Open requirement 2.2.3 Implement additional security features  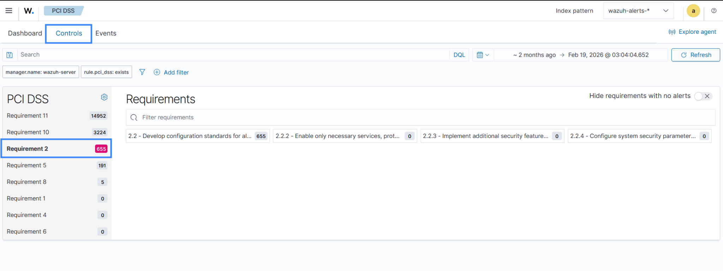(485, 136)
